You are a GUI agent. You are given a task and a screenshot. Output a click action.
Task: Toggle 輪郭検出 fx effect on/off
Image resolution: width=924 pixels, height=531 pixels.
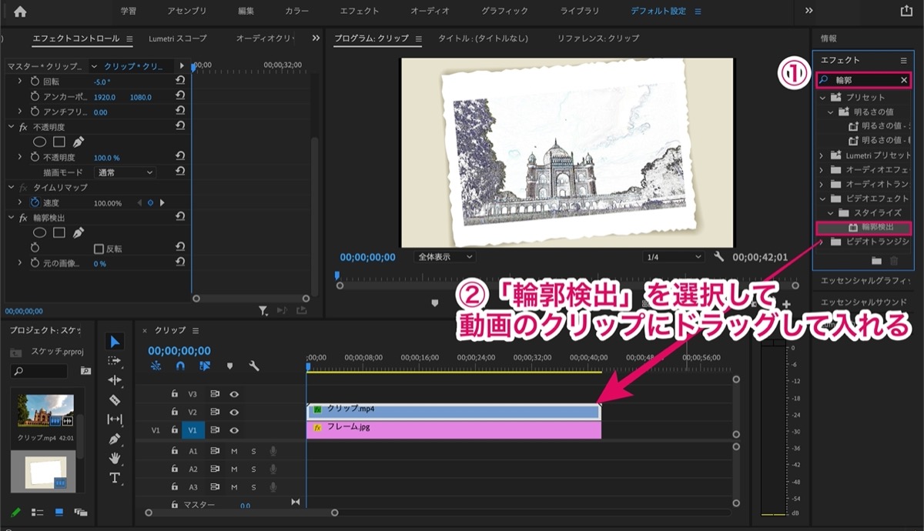(23, 218)
